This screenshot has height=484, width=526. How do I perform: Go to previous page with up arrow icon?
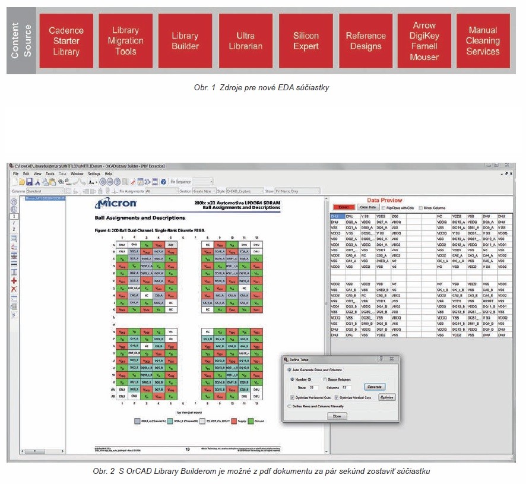click(x=14, y=202)
